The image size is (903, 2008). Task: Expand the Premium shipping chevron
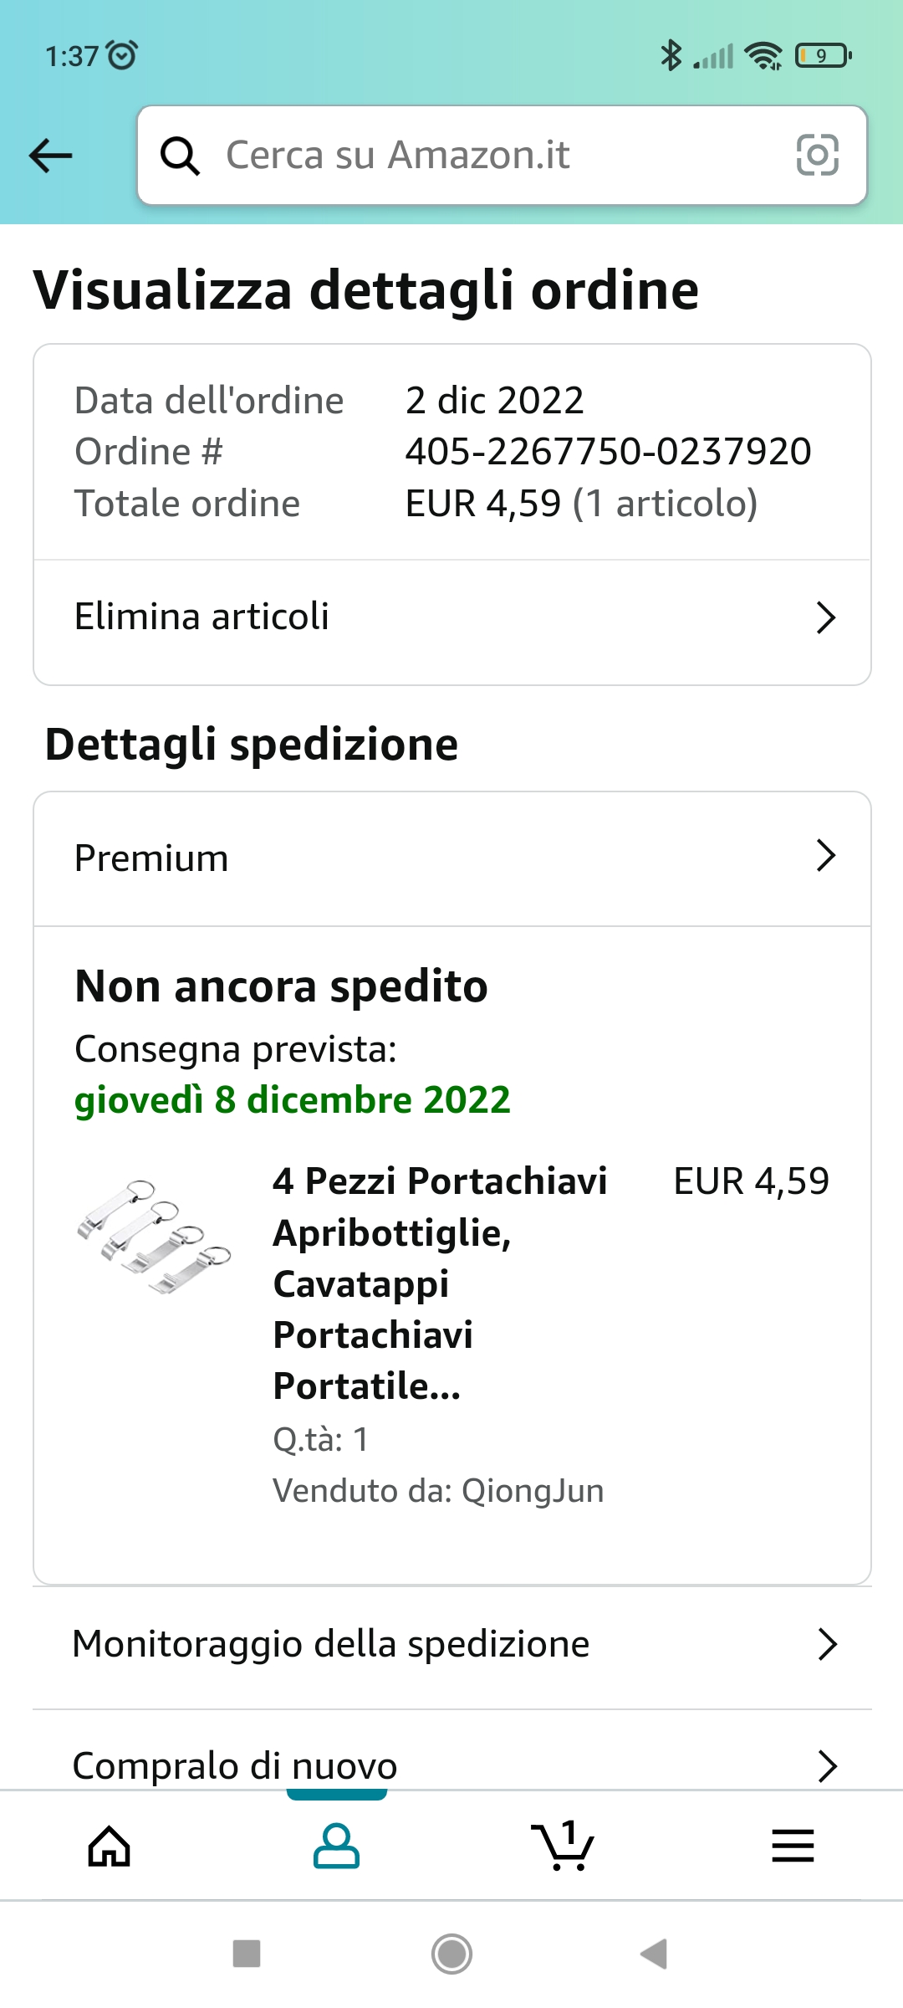point(826,856)
